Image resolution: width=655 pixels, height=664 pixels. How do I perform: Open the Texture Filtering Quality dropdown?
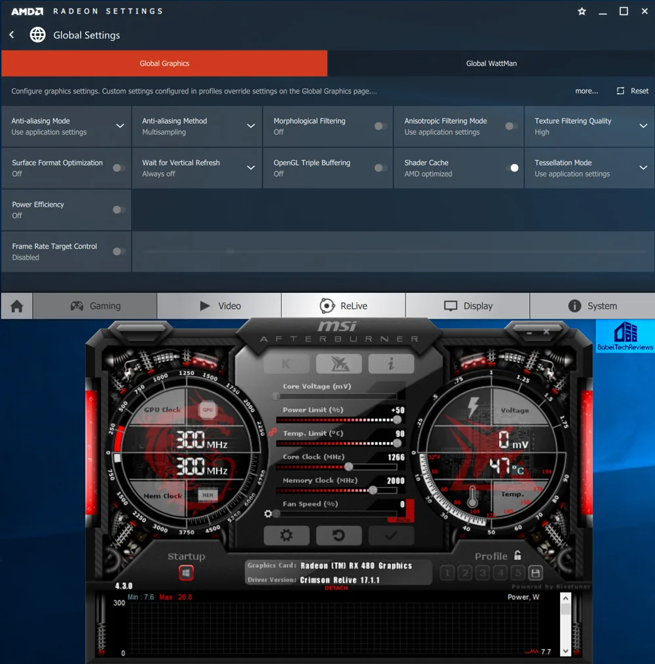pyautogui.click(x=643, y=126)
